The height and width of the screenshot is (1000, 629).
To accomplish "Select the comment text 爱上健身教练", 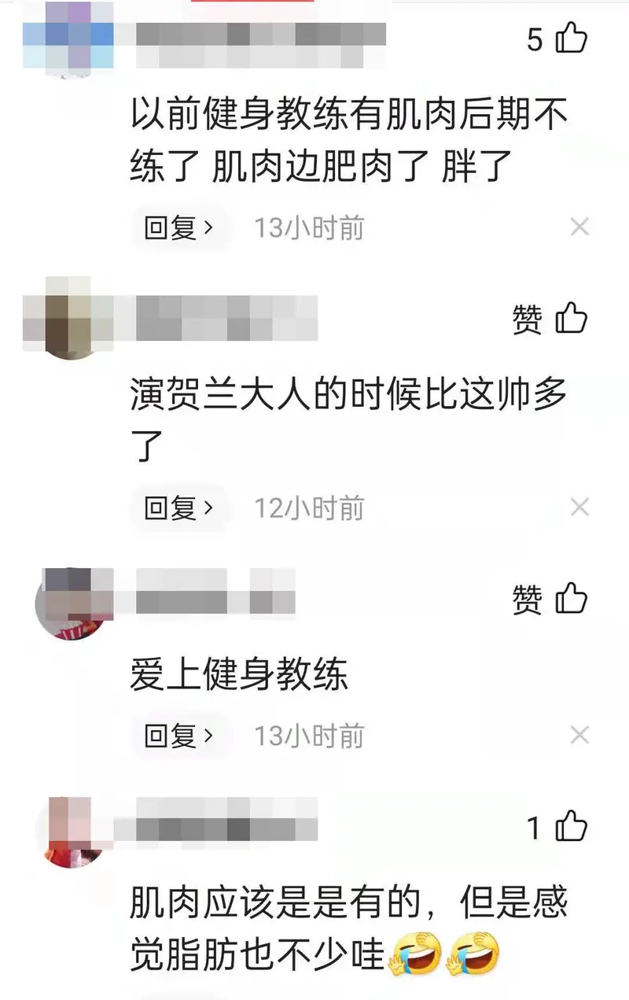I will [238, 676].
